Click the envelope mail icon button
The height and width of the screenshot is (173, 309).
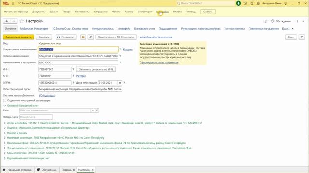point(83,37)
